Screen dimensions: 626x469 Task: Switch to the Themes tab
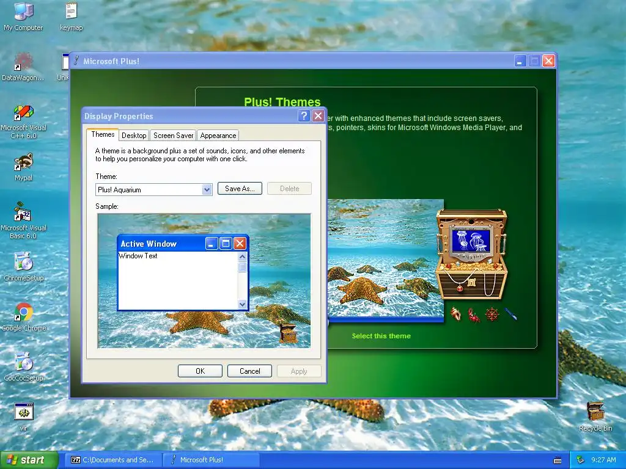click(x=103, y=134)
